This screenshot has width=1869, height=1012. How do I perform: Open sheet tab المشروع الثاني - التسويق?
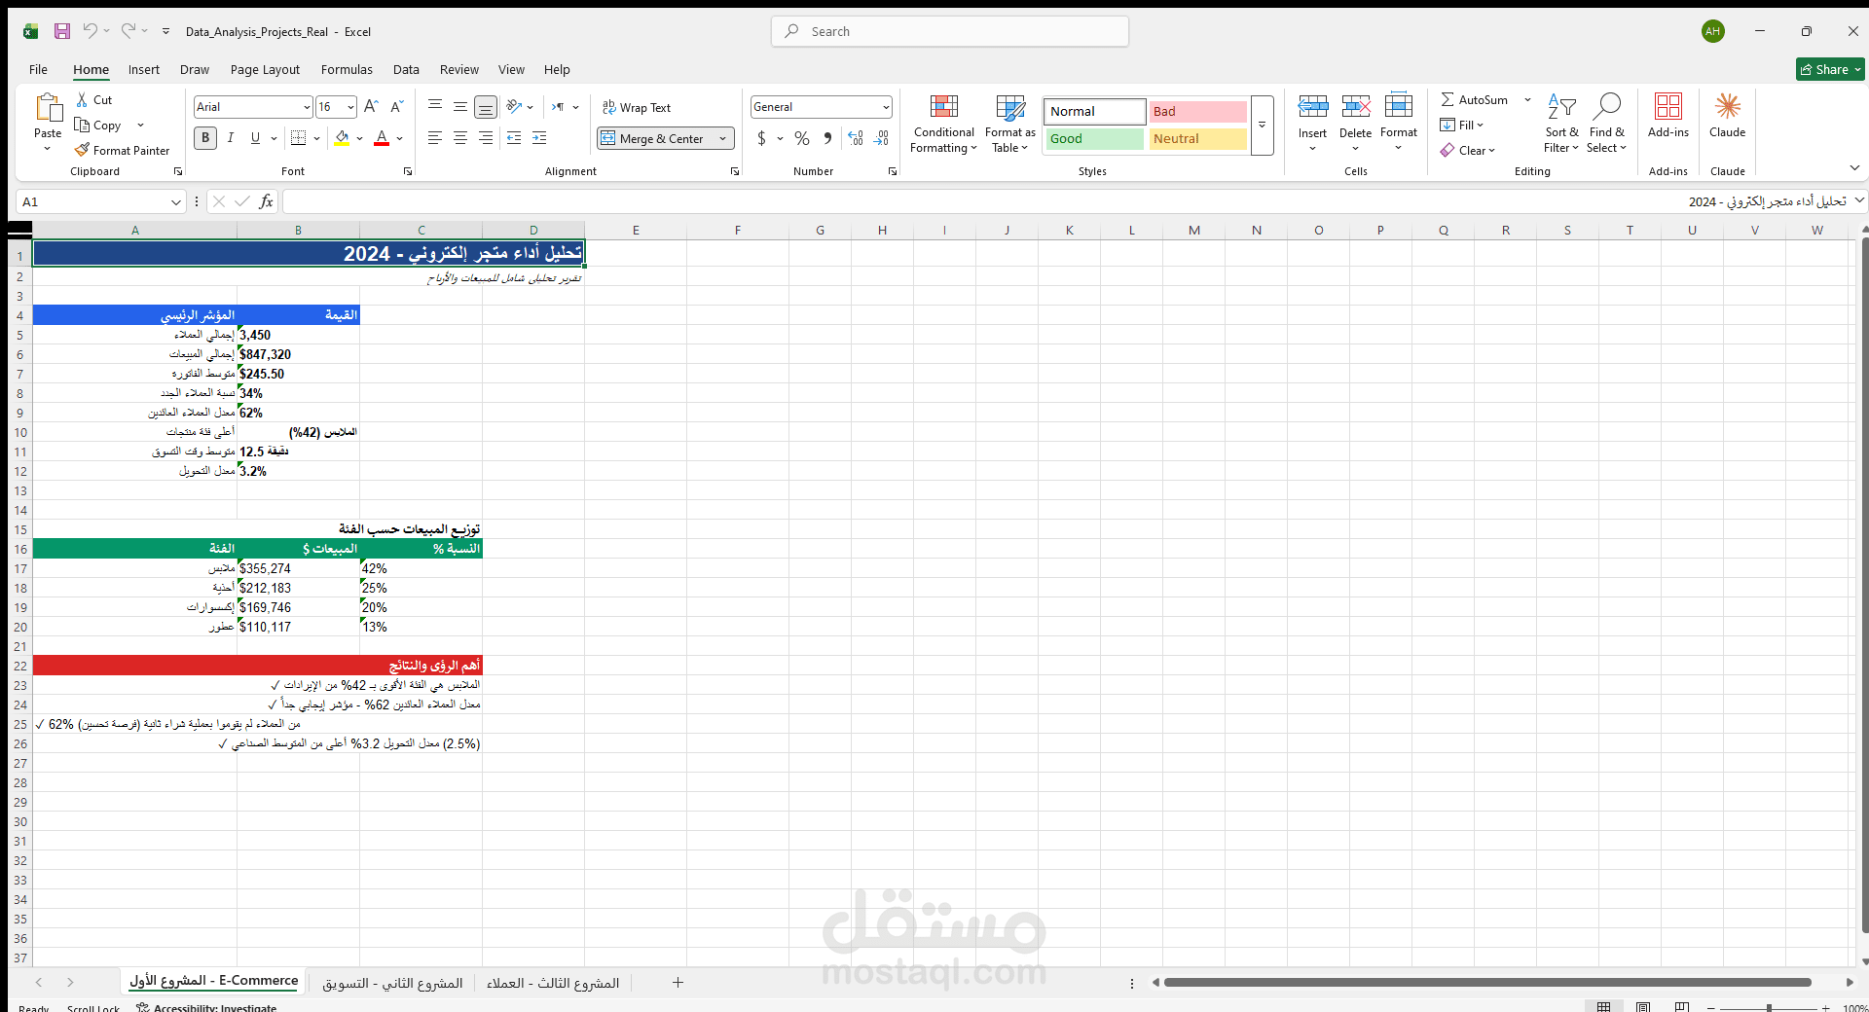pyautogui.click(x=392, y=983)
